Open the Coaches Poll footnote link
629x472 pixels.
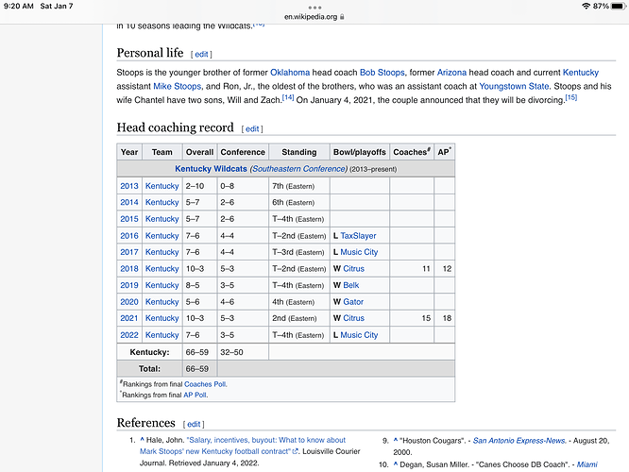pos(205,384)
